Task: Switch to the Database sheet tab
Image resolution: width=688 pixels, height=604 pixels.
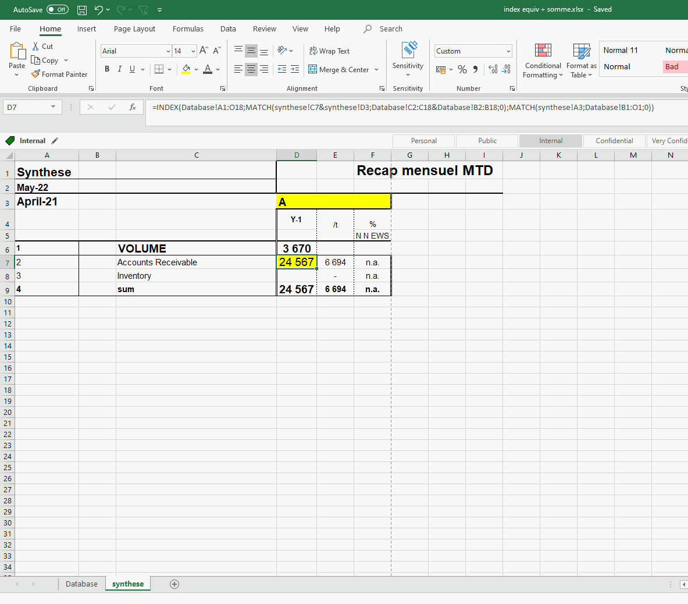Action: coord(81,584)
